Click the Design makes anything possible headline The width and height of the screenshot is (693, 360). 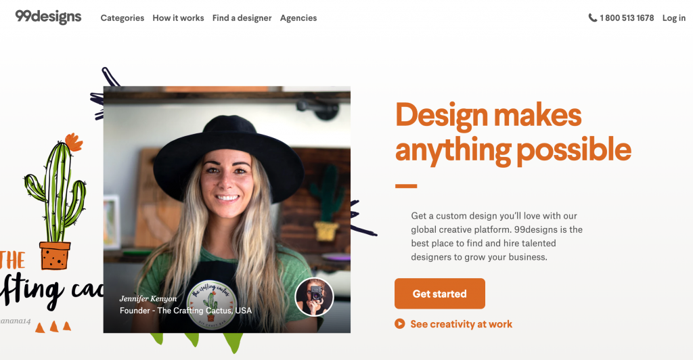pos(513,133)
